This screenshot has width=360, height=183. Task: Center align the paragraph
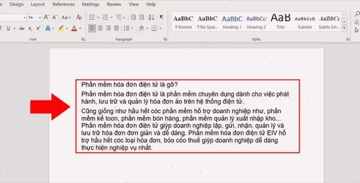tap(101, 28)
